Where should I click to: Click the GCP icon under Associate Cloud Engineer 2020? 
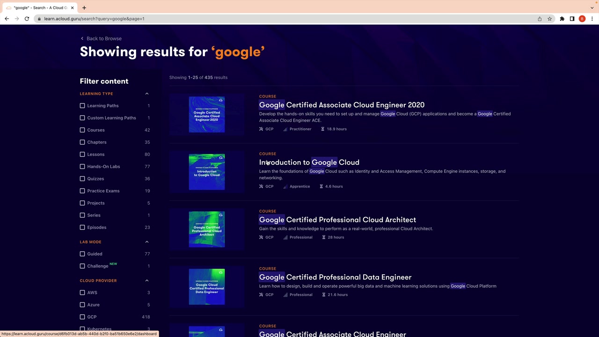click(261, 129)
